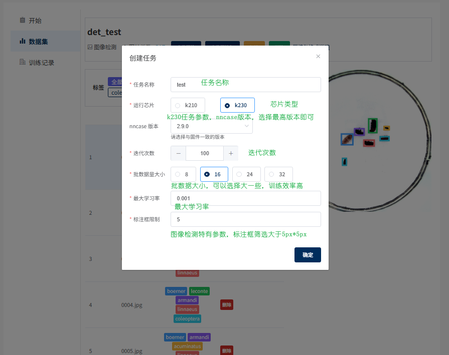449x355 pixels.
Task: Click the armandi purple tag under 0004.jpg
Action: point(187,300)
